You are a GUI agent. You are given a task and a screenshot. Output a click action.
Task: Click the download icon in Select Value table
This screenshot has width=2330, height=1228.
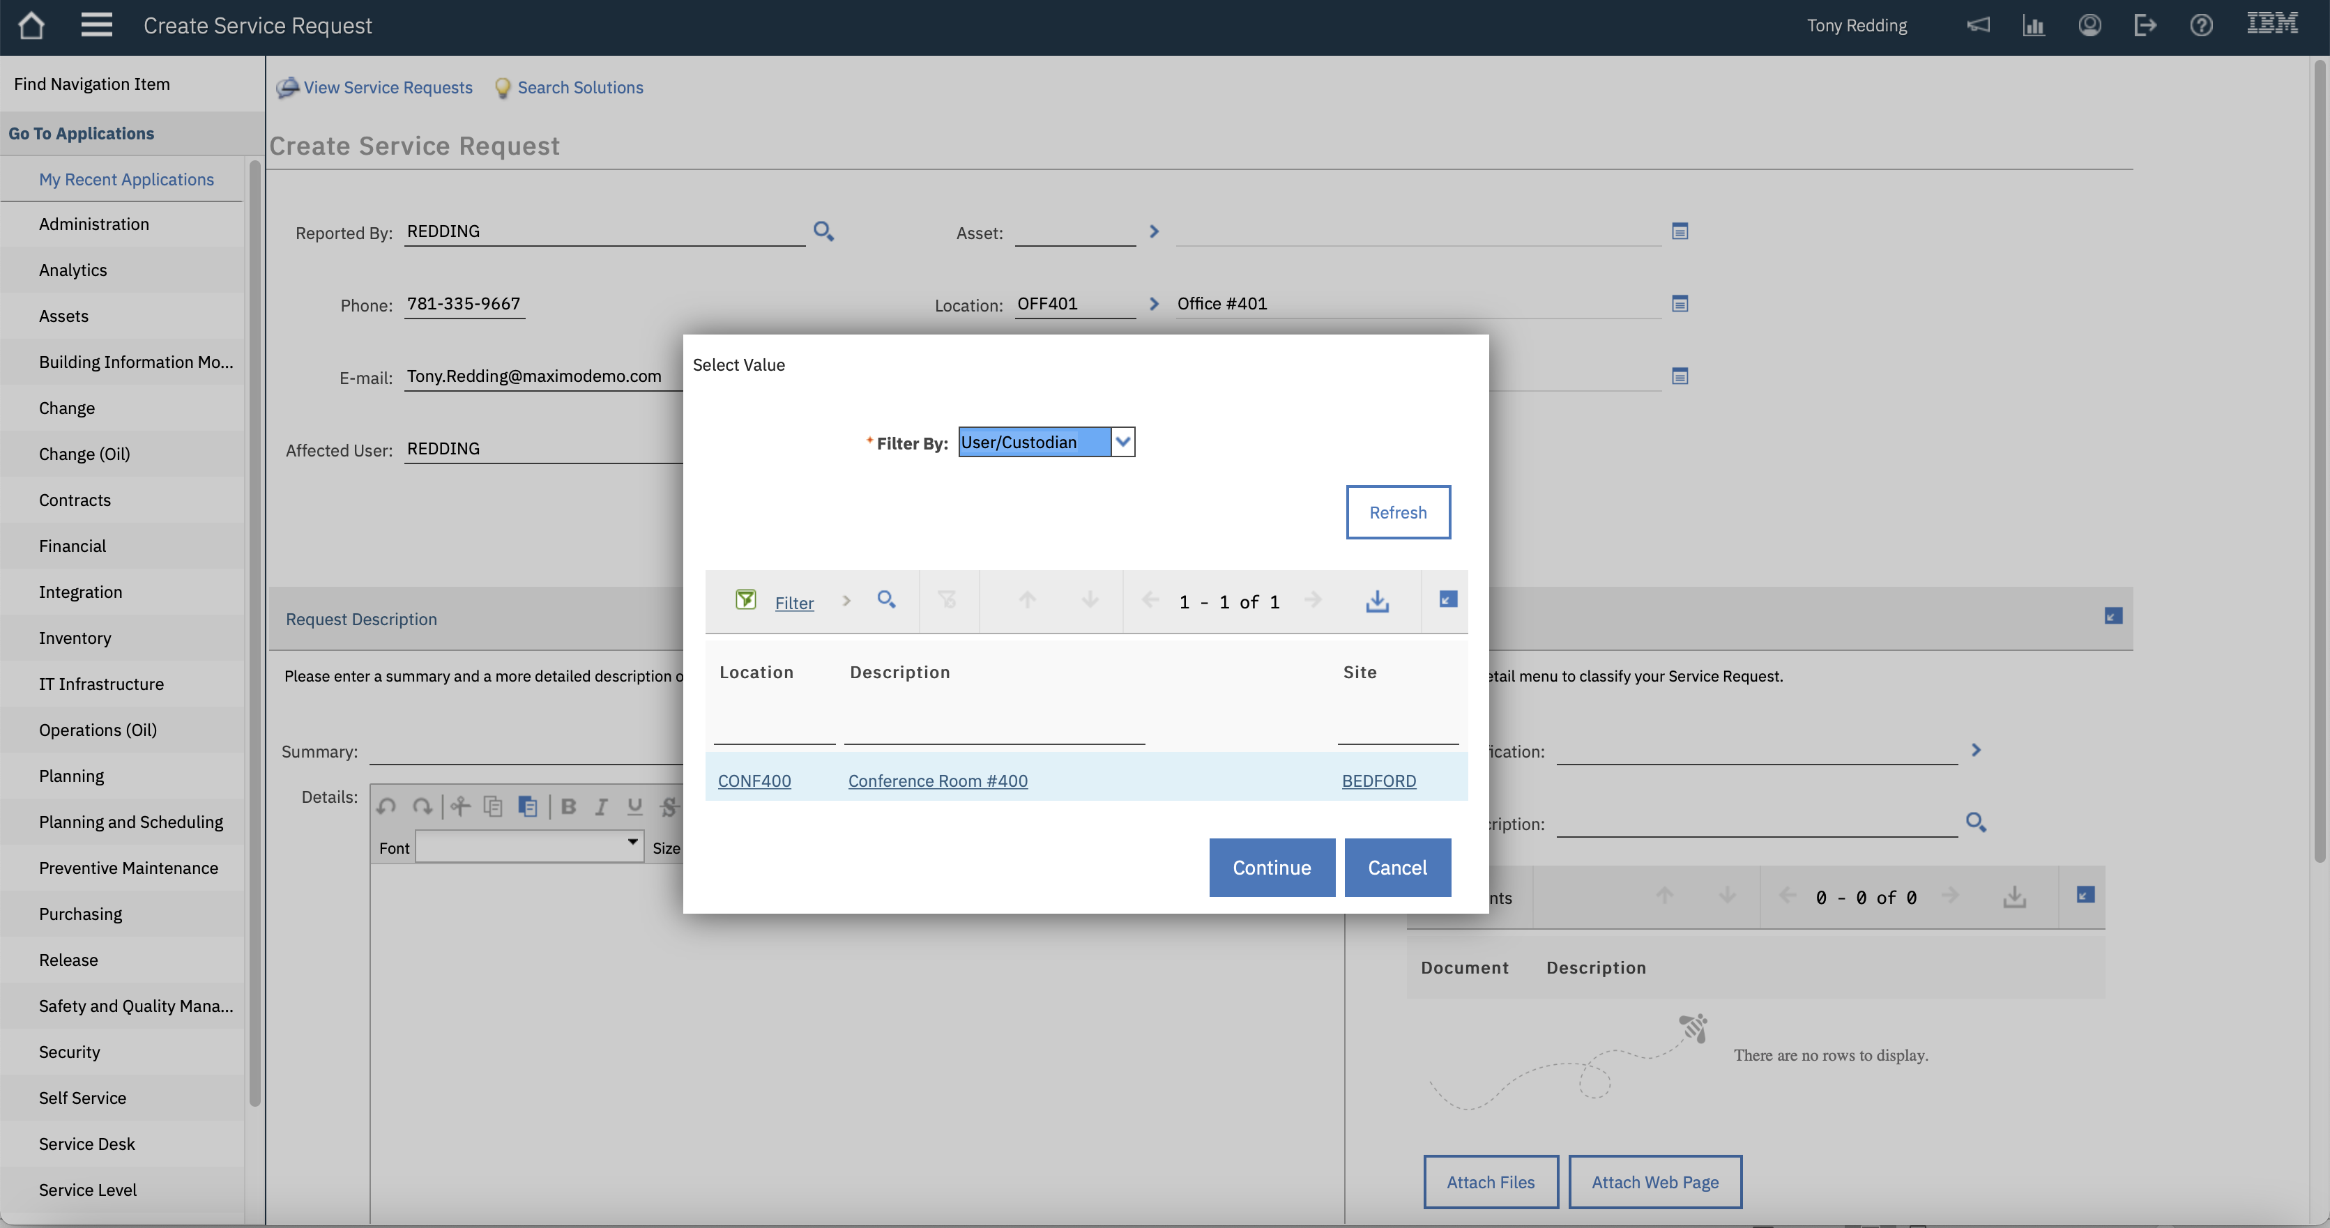point(1377,601)
